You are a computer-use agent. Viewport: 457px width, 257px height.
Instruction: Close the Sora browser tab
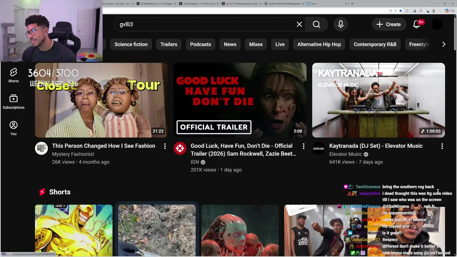(x=346, y=4)
